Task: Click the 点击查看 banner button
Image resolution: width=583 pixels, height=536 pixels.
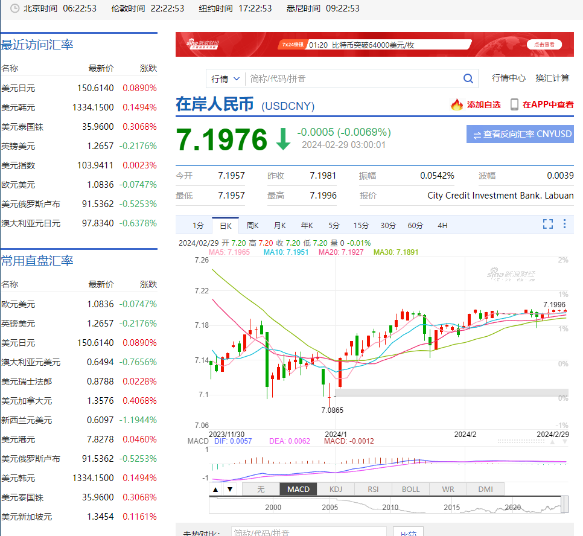Action: pyautogui.click(x=544, y=45)
